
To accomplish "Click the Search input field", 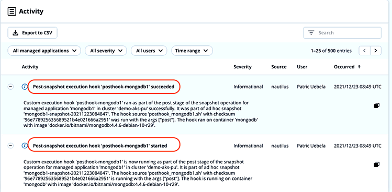I will point(342,33).
